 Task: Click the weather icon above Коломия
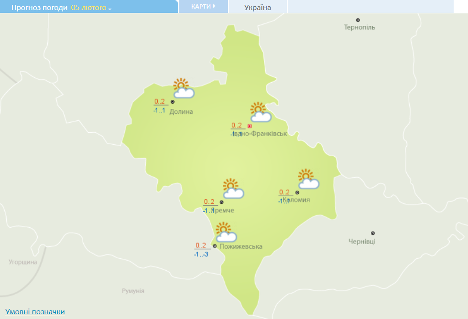[x=308, y=179]
